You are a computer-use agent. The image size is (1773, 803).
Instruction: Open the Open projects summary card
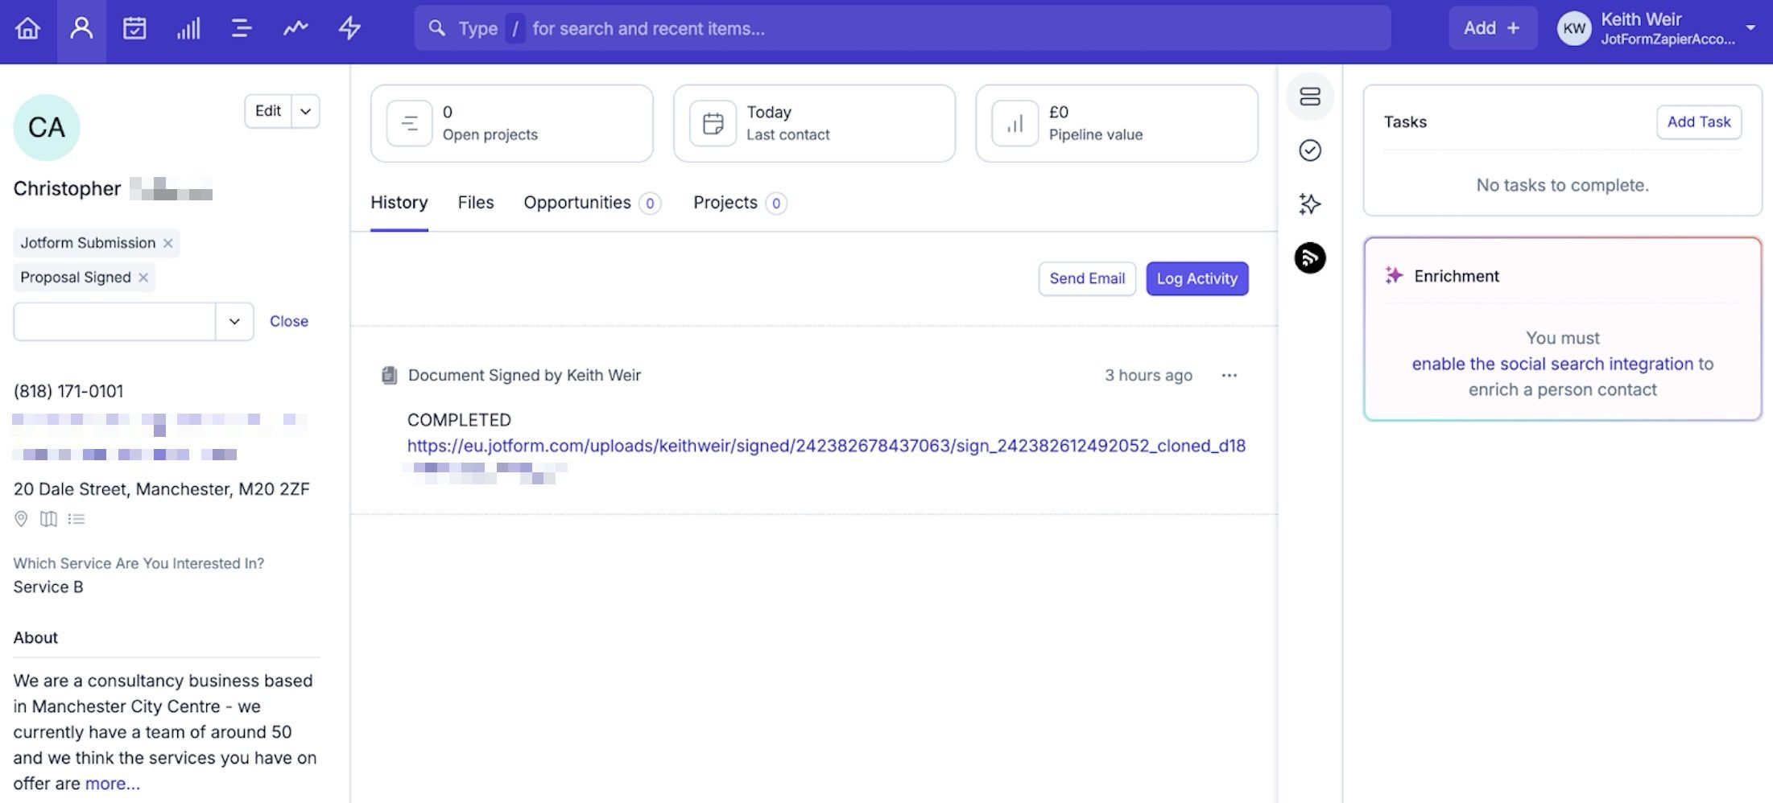click(511, 123)
